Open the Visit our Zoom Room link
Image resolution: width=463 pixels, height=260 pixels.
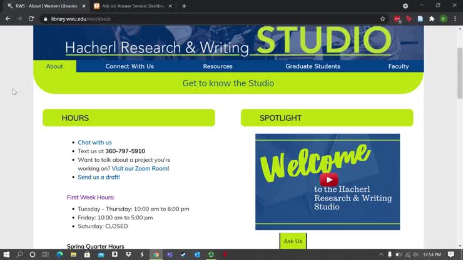[x=140, y=169]
